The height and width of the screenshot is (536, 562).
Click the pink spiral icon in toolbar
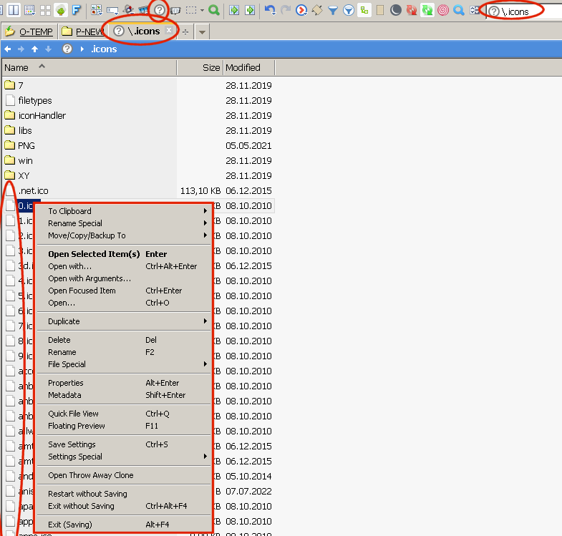(443, 10)
